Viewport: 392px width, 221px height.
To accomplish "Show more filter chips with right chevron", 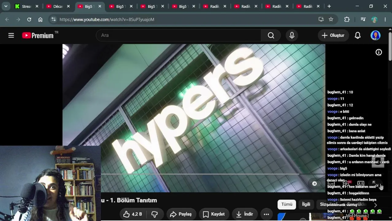I will tap(375, 205).
